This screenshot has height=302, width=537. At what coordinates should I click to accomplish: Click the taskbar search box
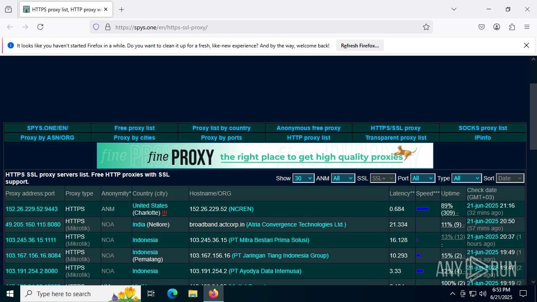pyautogui.click(x=81, y=294)
